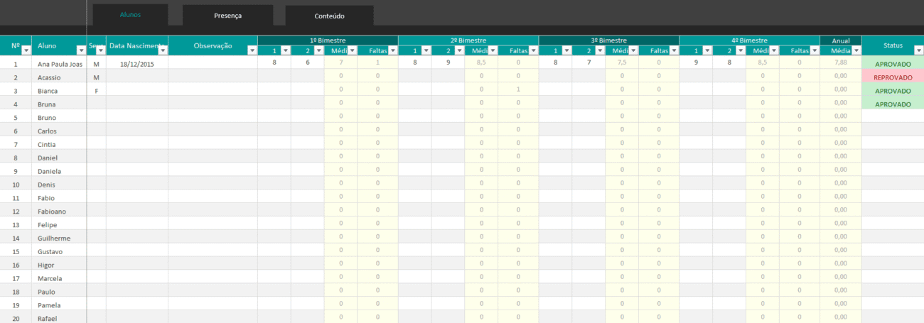Click the M gender cell for Acassio
924x323 pixels.
click(x=96, y=77)
